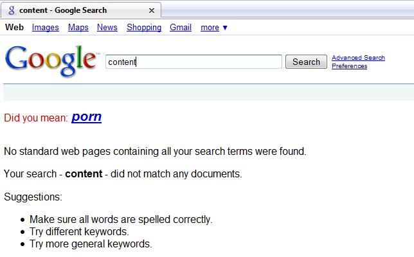The image size is (414, 257).
Task: Select the content - Google Search tab title
Action: (63, 10)
